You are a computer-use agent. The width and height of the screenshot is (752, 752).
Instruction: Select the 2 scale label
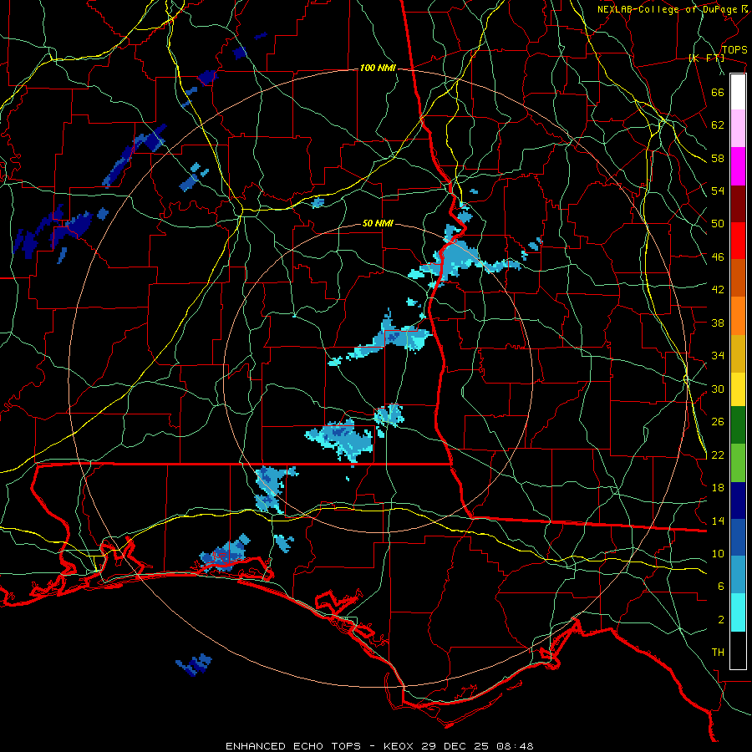coord(721,620)
